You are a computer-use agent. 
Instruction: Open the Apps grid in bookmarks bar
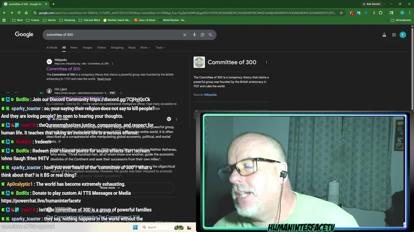(x=4, y=20)
